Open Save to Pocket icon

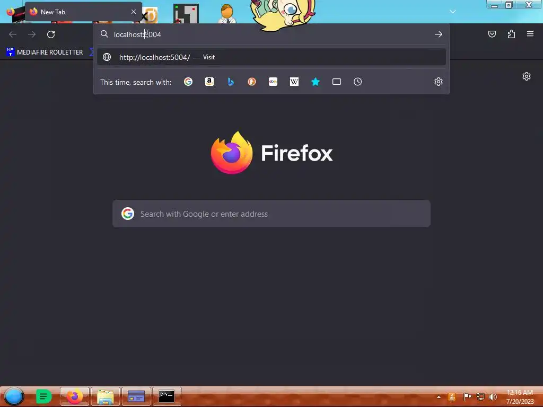point(492,34)
